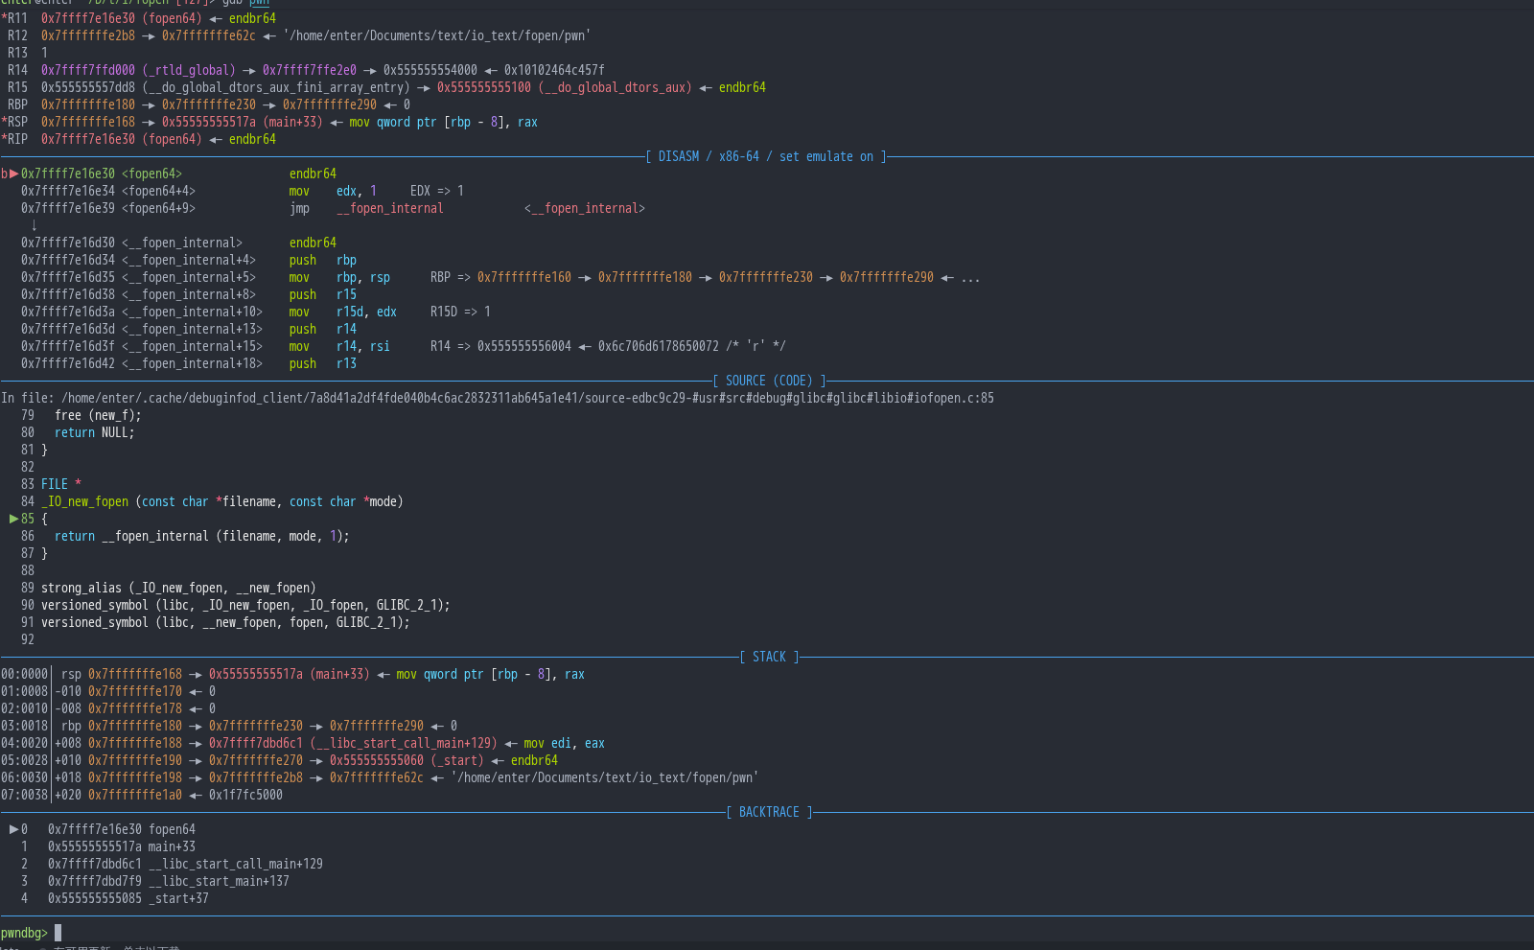
Task: Click the current frame arrow in backtrace
Action: click(x=13, y=829)
